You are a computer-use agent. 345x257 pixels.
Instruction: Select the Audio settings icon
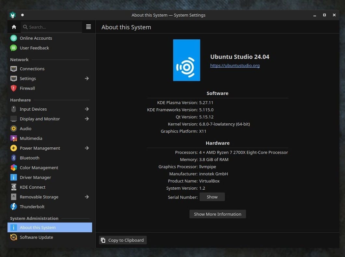click(x=13, y=128)
